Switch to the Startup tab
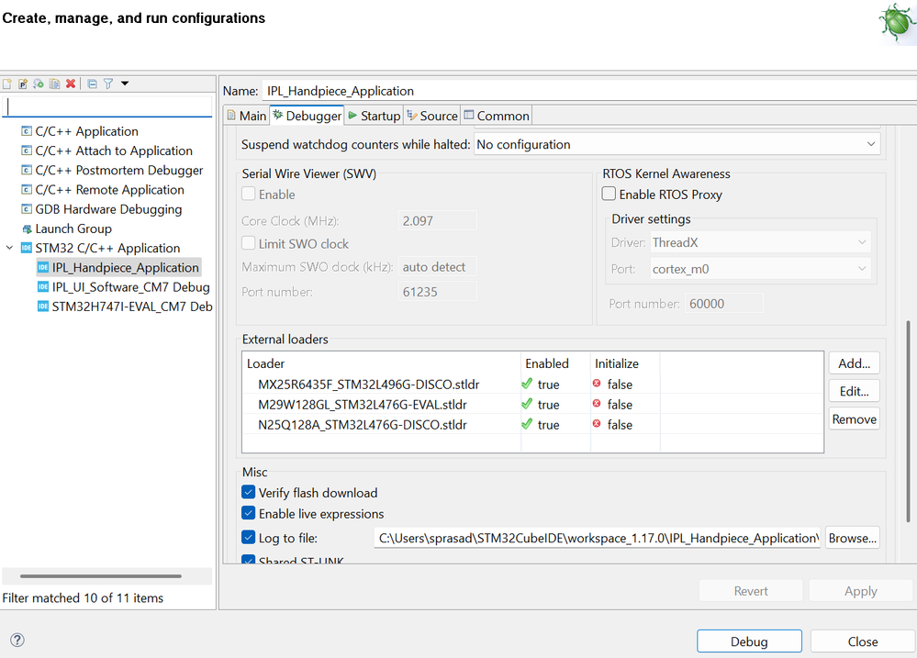The width and height of the screenshot is (917, 658). coord(374,116)
